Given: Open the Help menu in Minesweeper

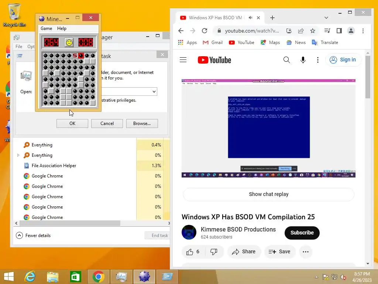Looking at the screenshot, I should tap(62, 28).
